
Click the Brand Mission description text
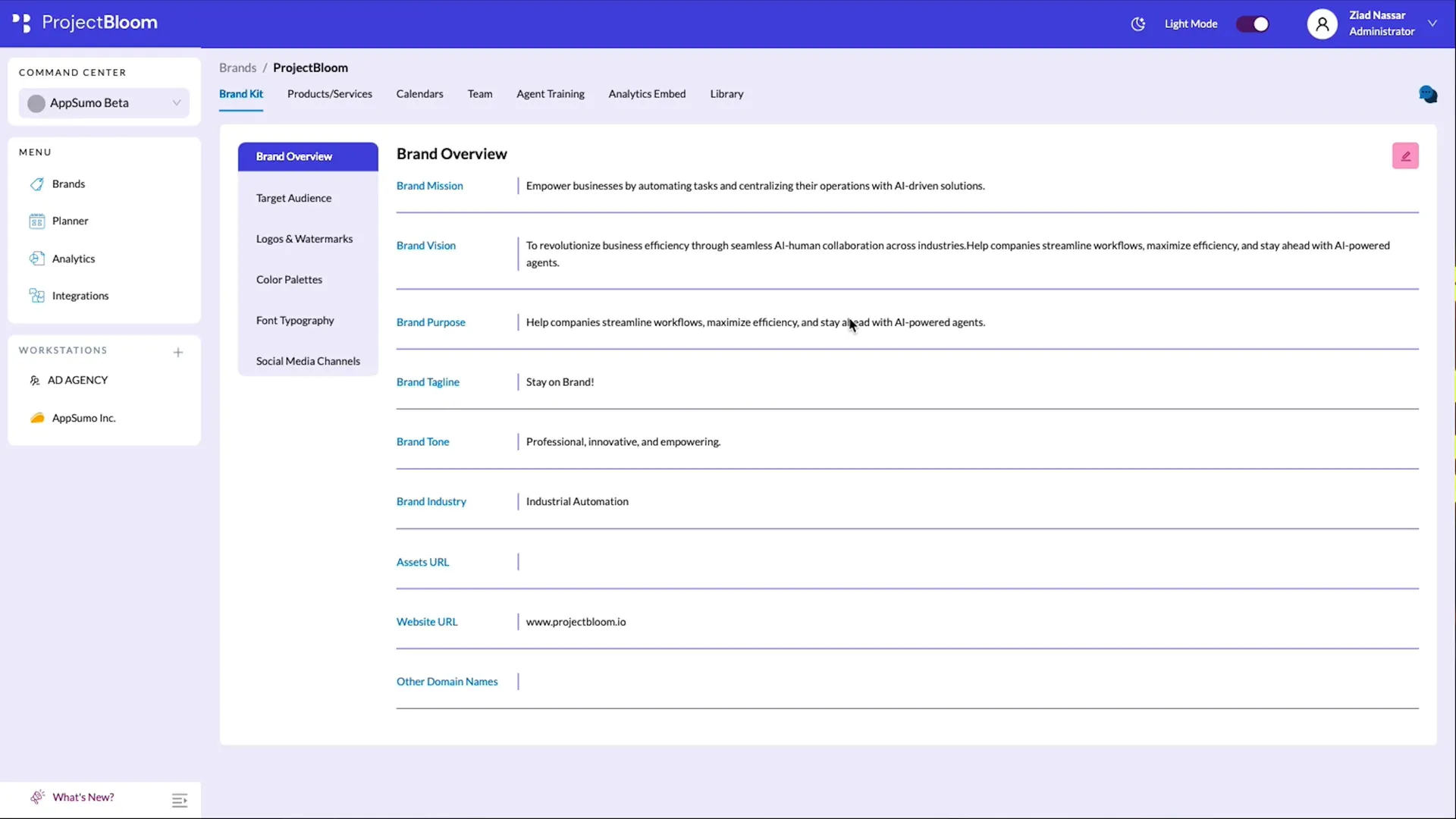point(755,186)
